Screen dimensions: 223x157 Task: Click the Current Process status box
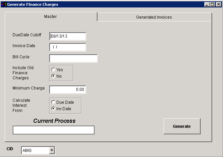point(53,130)
